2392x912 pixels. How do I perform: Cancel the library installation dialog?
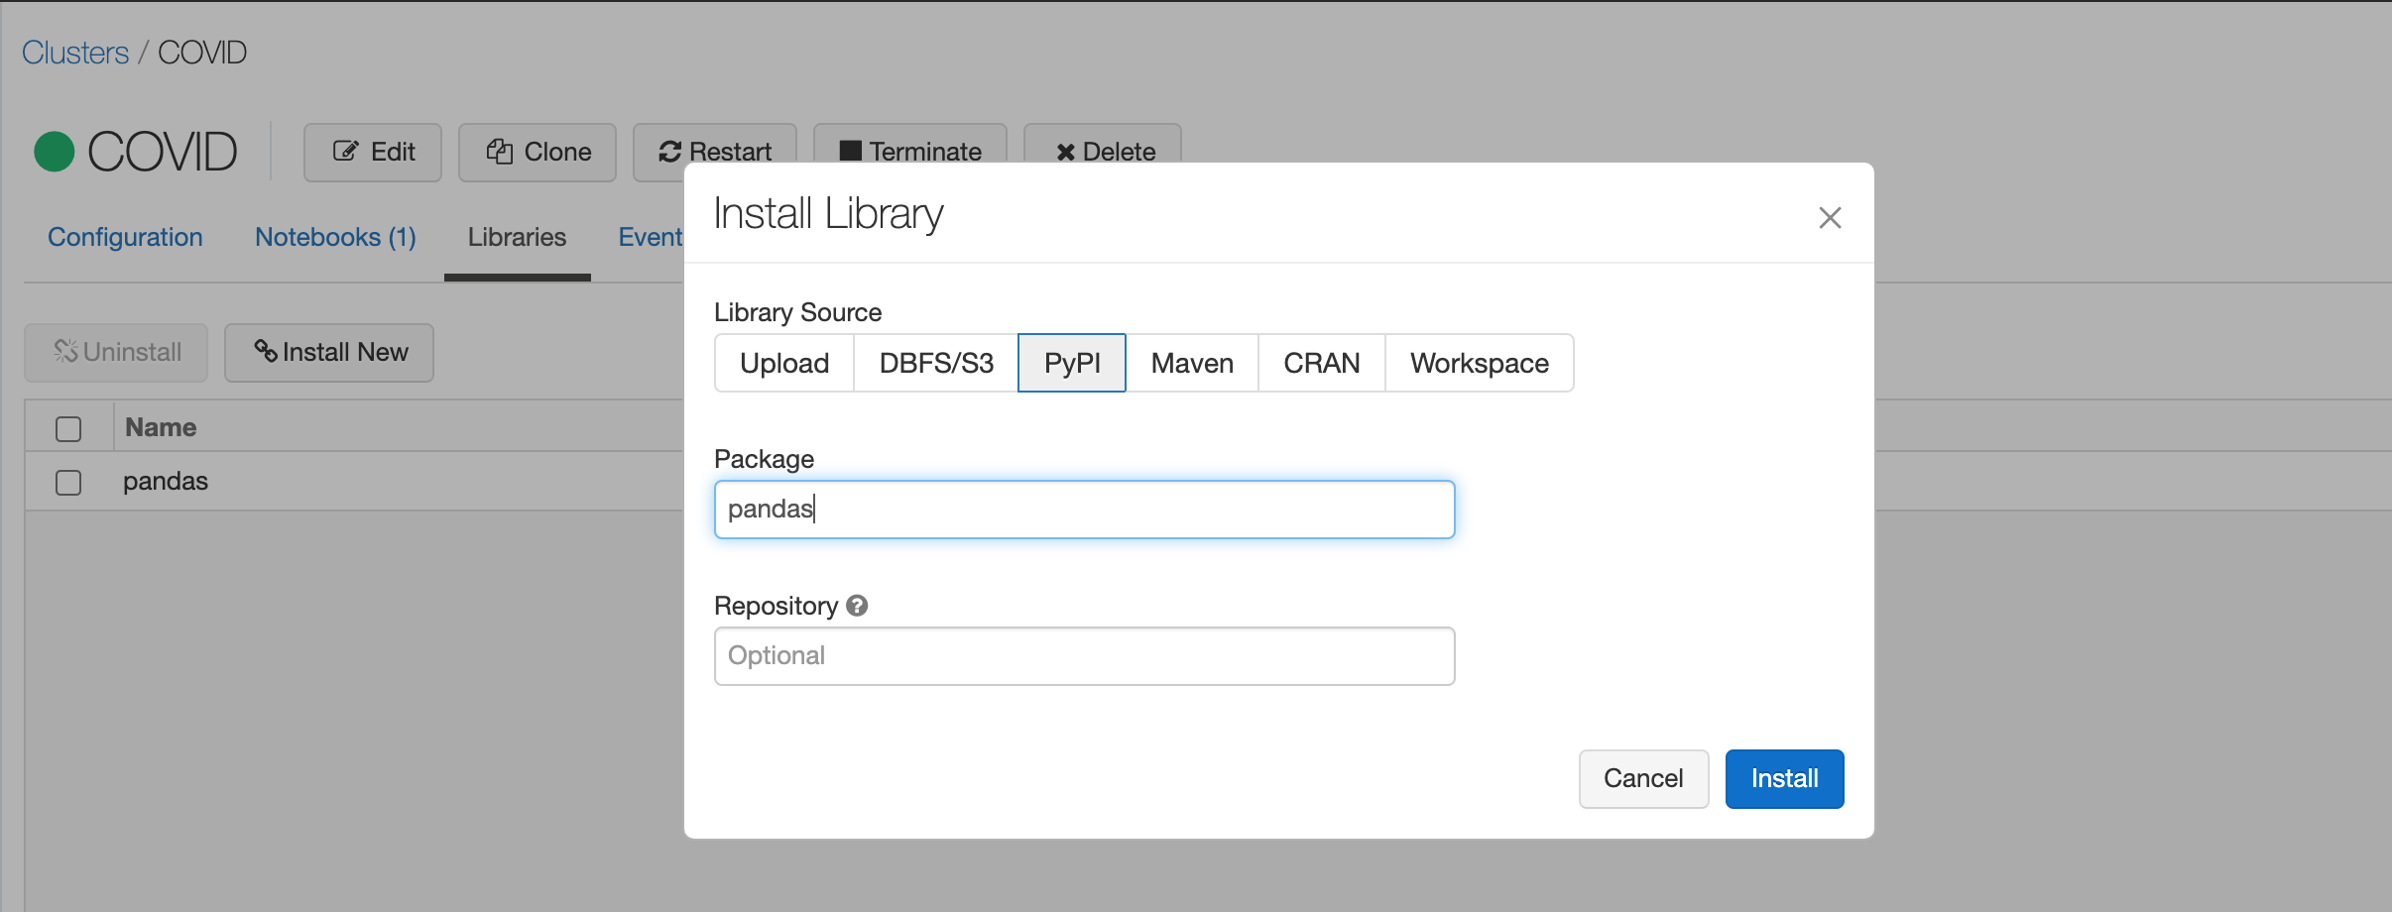point(1643,779)
